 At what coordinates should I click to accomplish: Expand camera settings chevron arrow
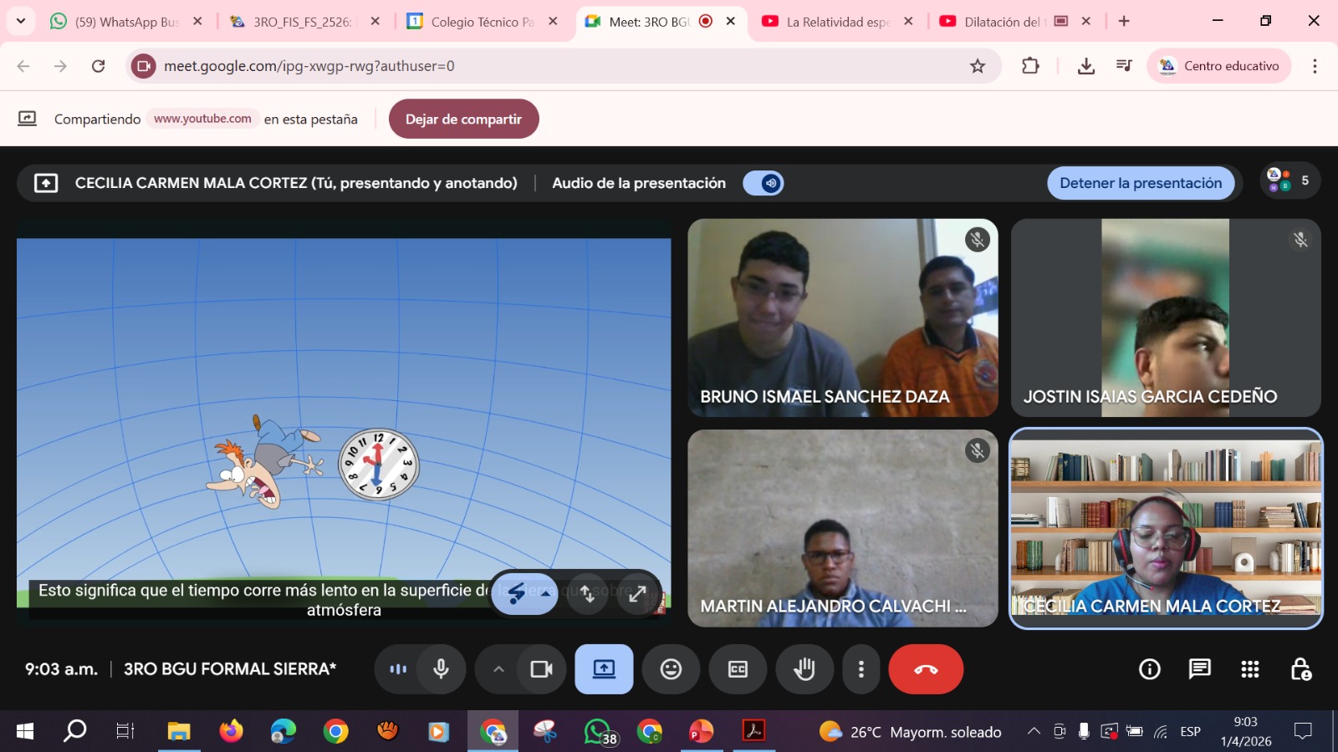click(498, 669)
